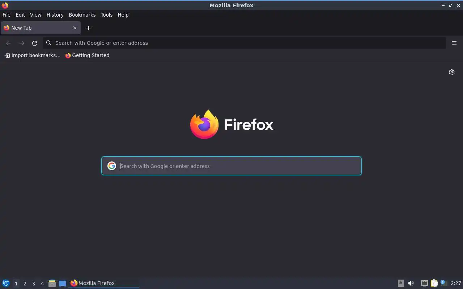Close the Firefox window from title bar
The width and height of the screenshot is (463, 289).
click(458, 5)
